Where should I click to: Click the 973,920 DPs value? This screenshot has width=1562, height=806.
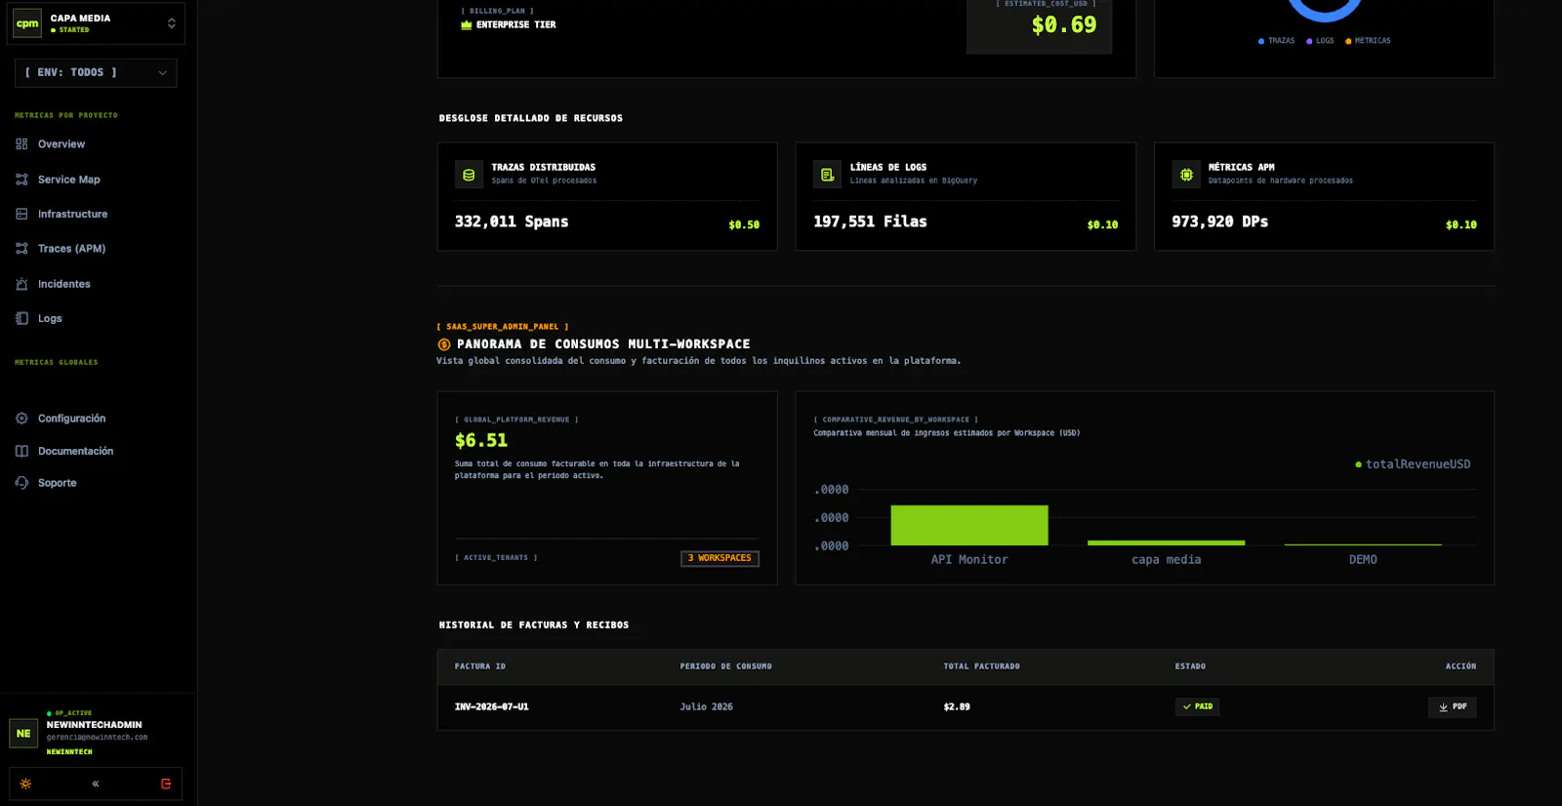(1220, 222)
